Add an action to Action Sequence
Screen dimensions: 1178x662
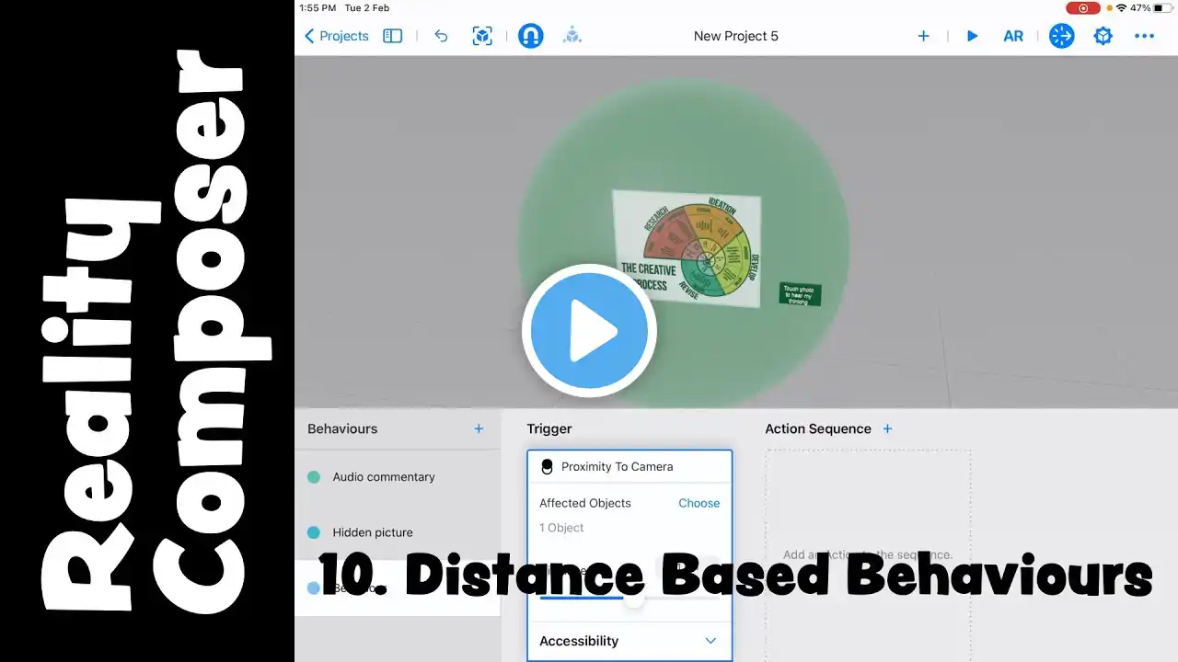(x=887, y=428)
